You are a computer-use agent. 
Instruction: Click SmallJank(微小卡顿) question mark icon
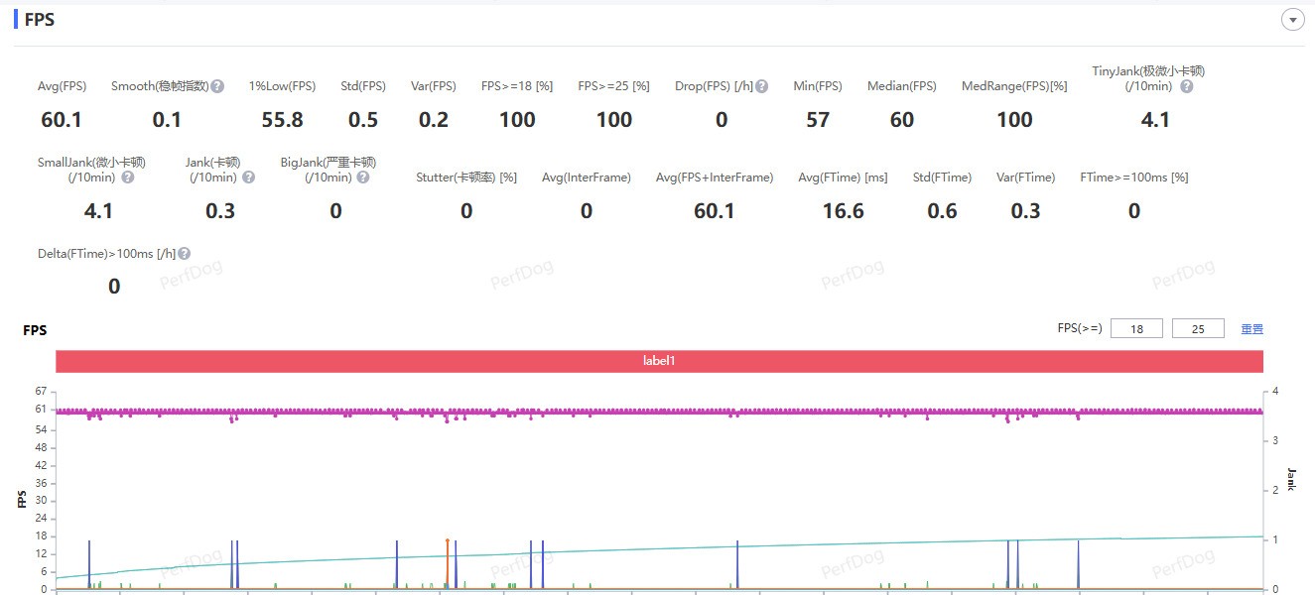click(x=127, y=178)
